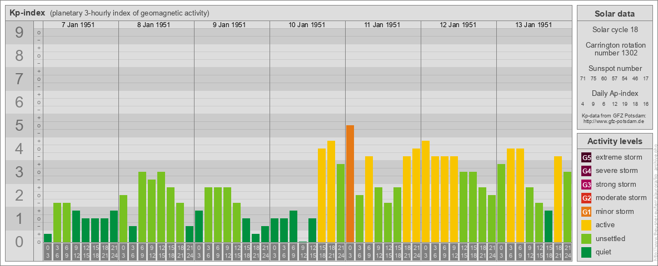Image resolution: width=658 pixels, height=266 pixels.
Task: Click the Solar cycle 18 text
Action: click(615, 30)
